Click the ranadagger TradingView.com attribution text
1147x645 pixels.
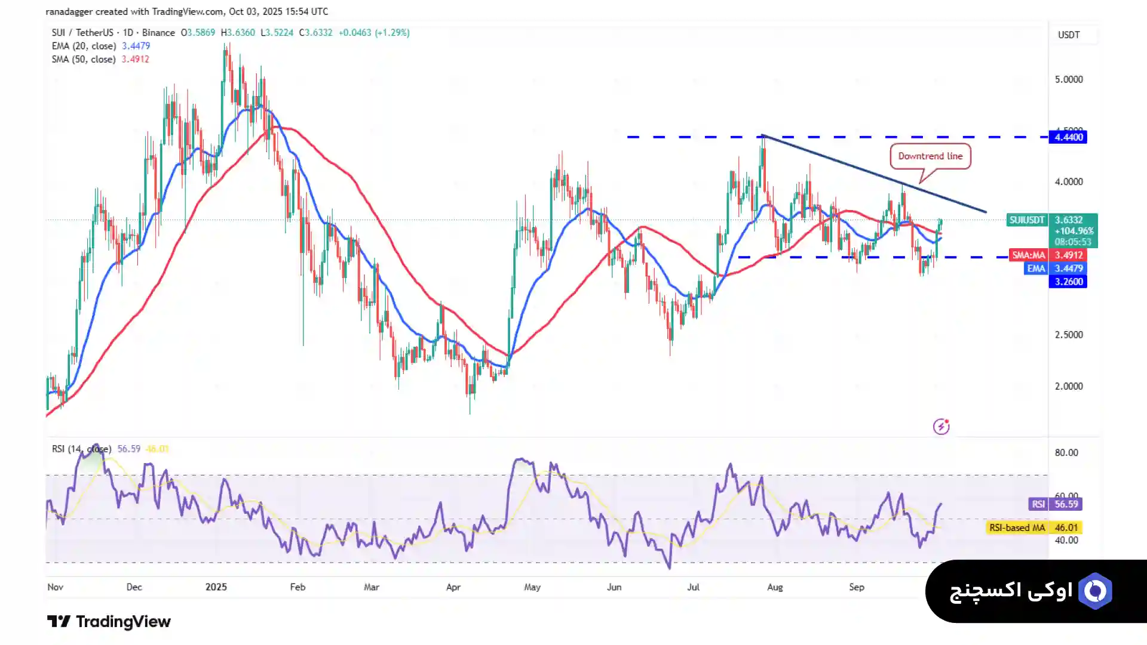pos(186,11)
